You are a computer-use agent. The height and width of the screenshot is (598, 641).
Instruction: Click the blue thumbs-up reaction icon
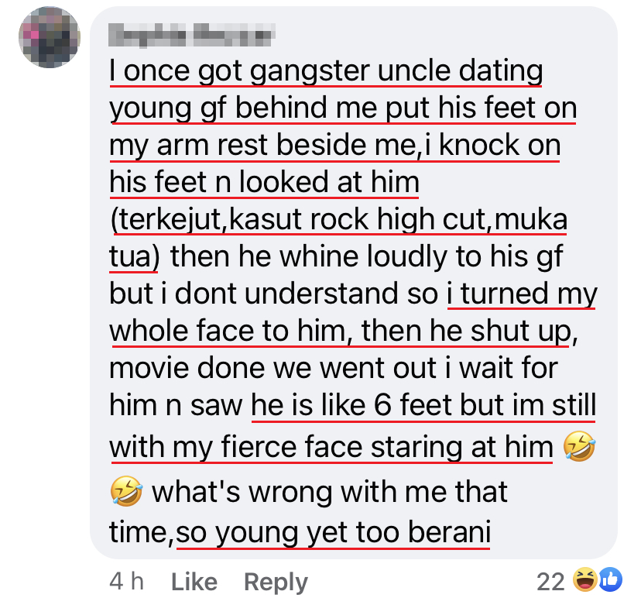(610, 579)
